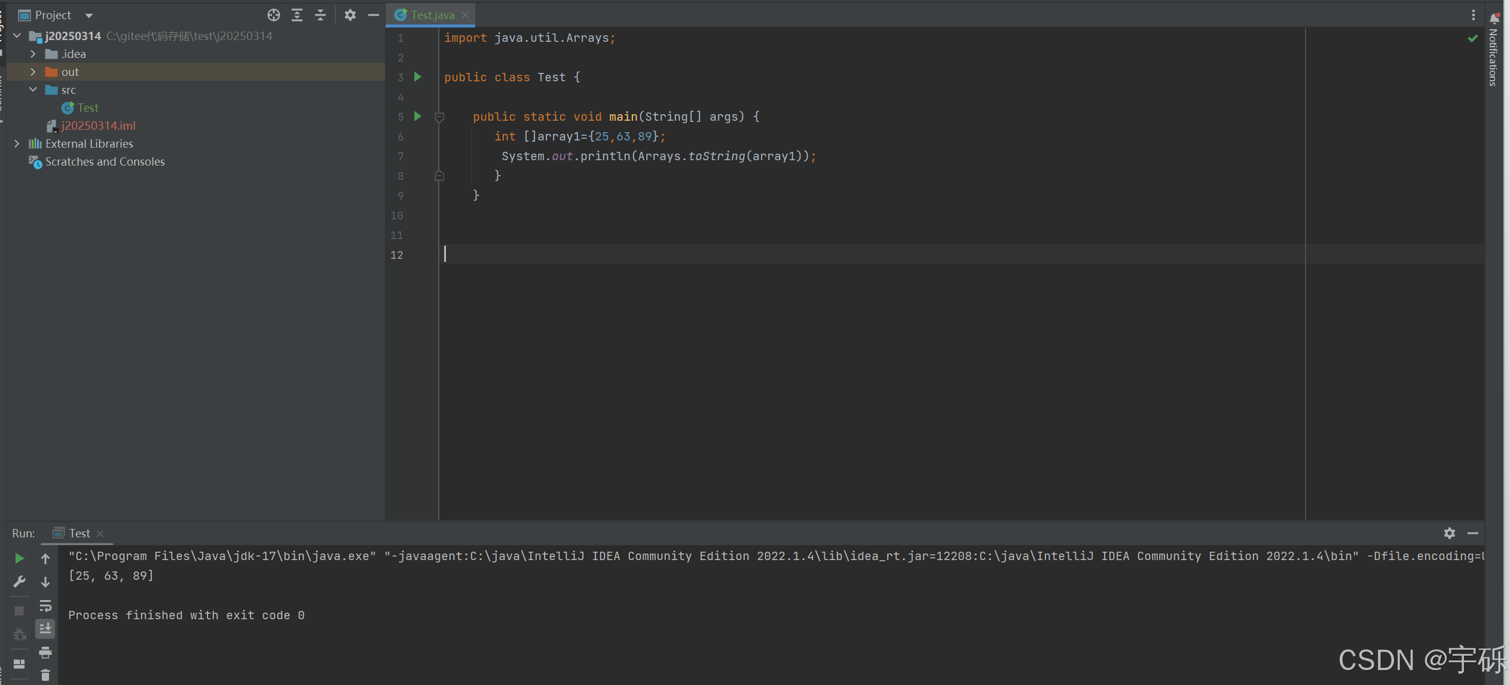
Task: Toggle soft-wrap in Run console
Action: point(45,606)
